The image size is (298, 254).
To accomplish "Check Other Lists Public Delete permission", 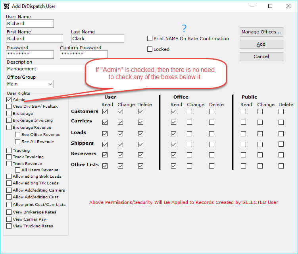I will [281, 166].
